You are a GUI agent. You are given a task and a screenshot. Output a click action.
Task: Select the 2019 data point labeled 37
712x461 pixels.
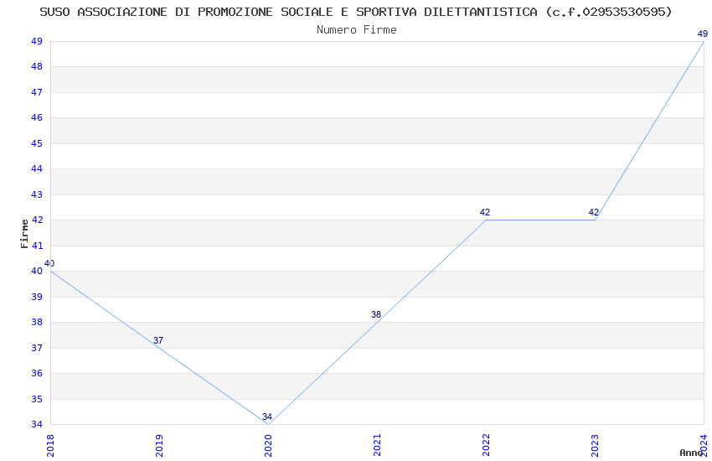(159, 348)
